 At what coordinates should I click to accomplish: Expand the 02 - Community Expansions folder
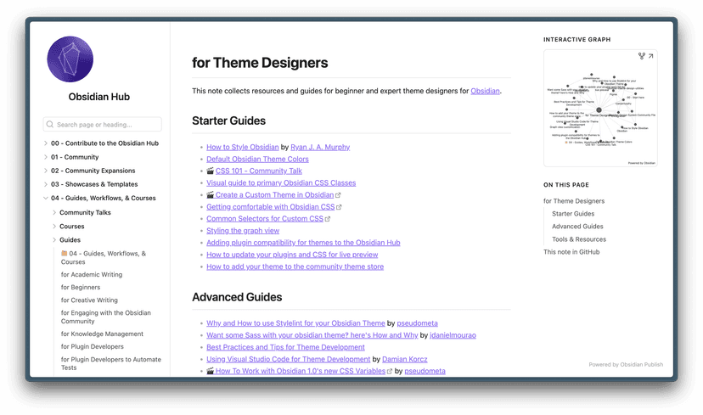(46, 171)
